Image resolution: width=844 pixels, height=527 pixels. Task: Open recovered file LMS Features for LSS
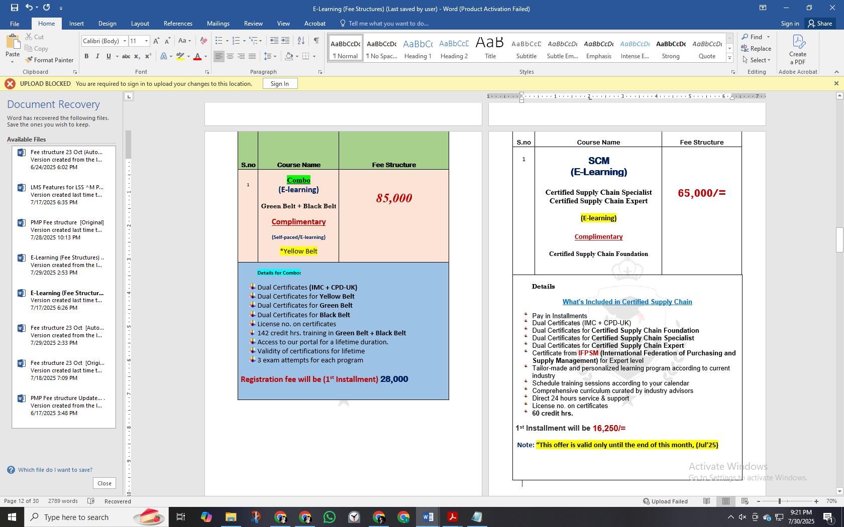[64, 195]
